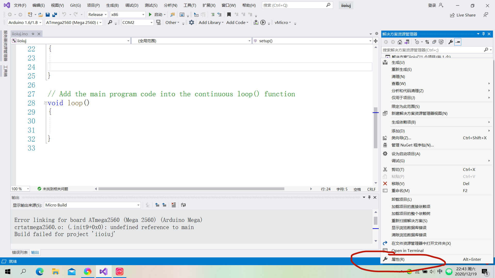Click the Save All toolbar icon

click(55, 15)
